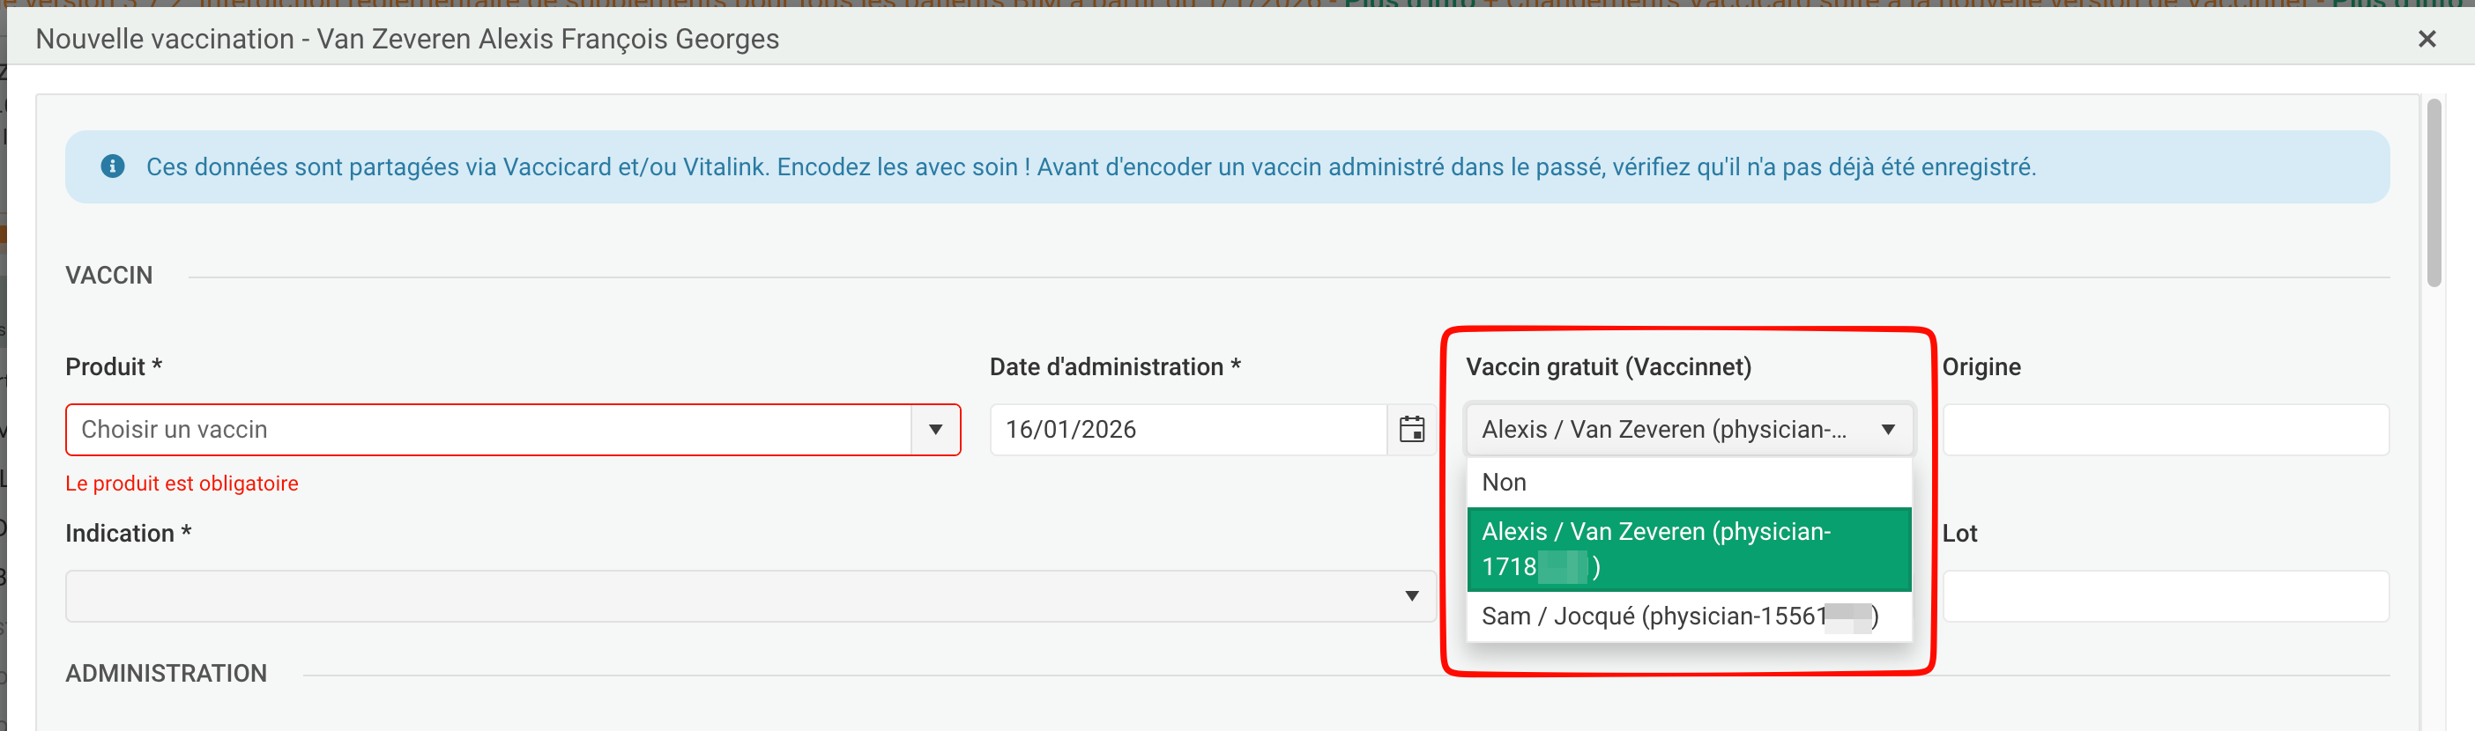The image size is (2475, 731).
Task: Click the Indication dropdown arrow
Action: click(1410, 595)
